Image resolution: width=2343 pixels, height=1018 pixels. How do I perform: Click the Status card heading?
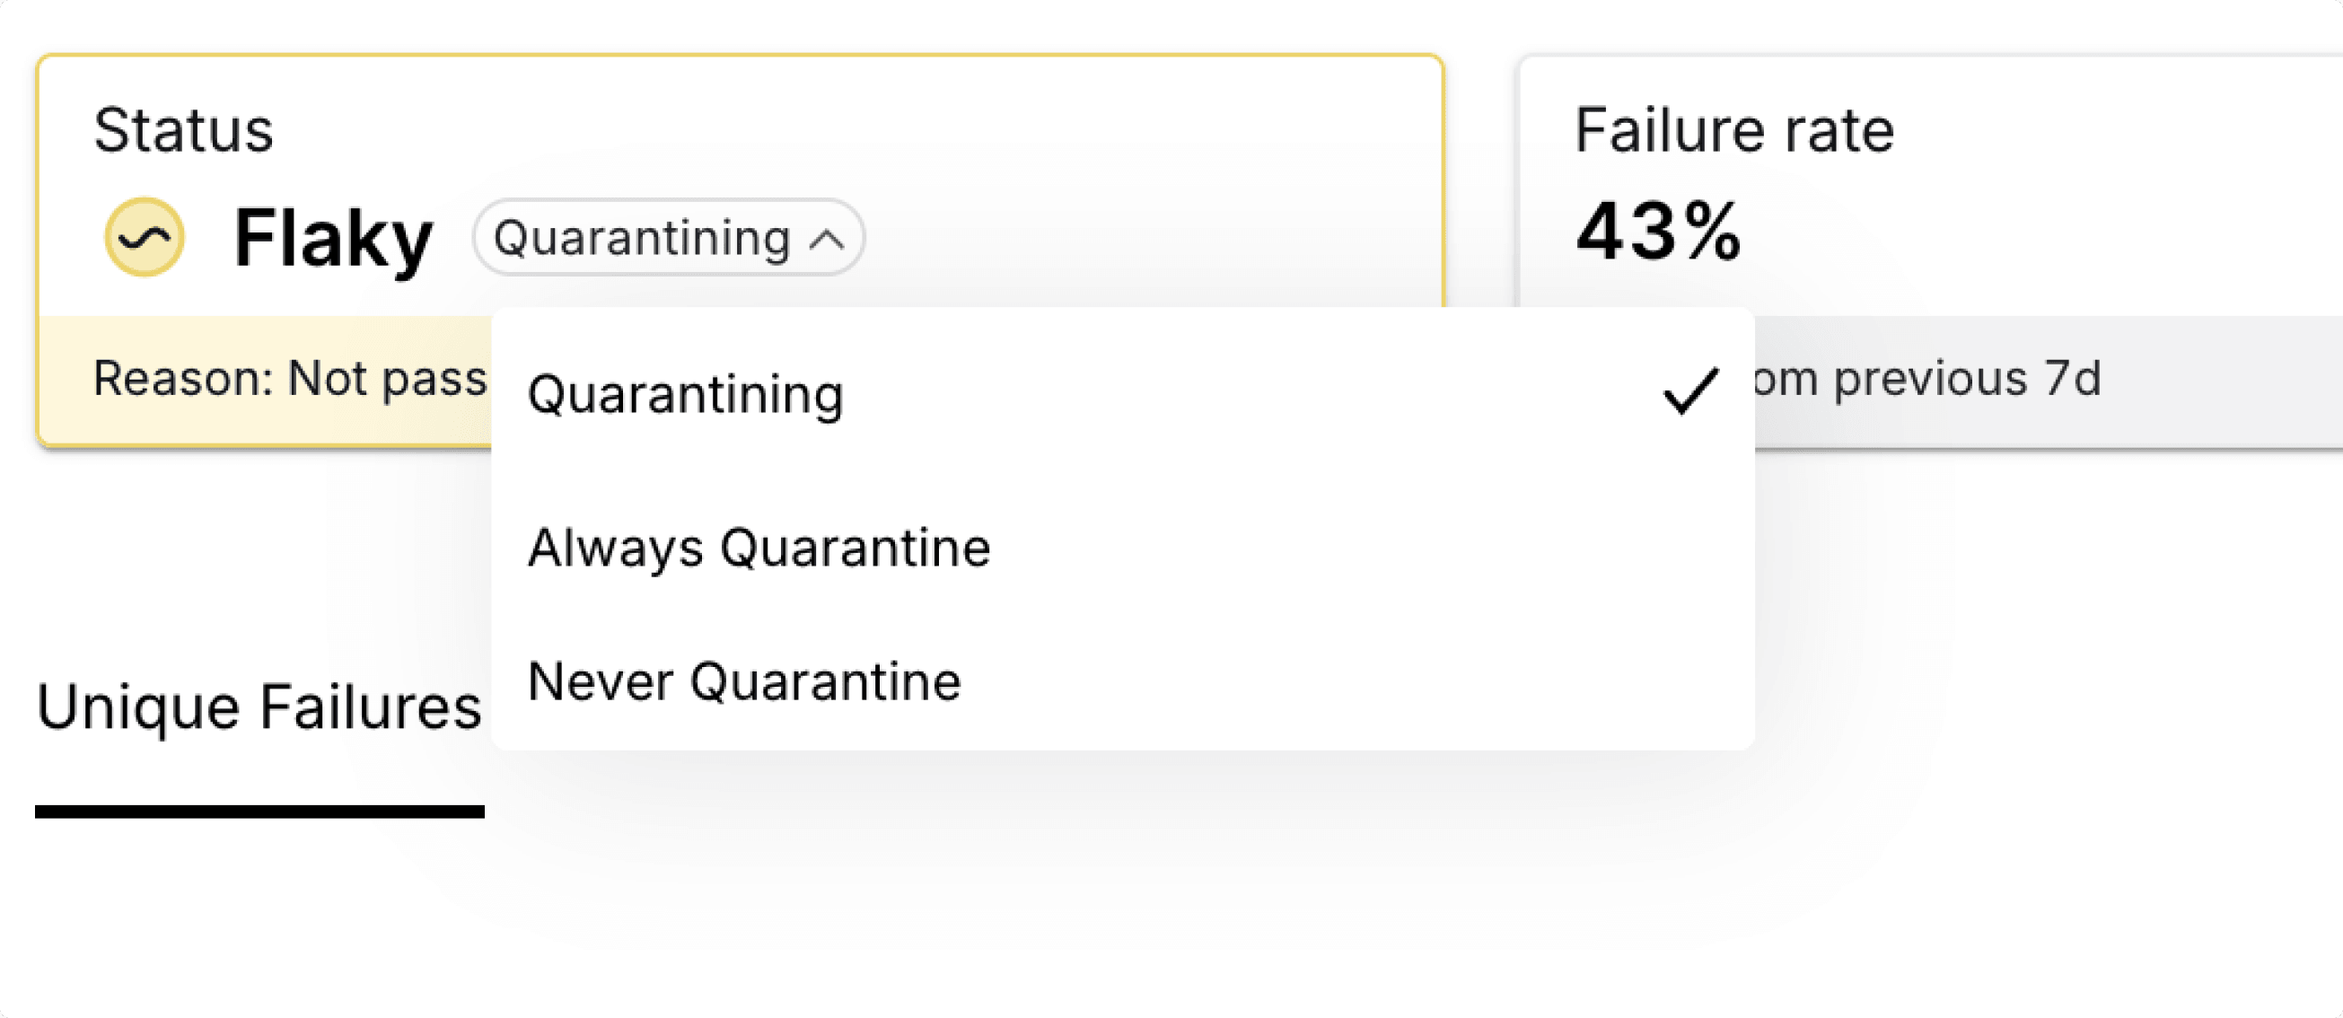pos(183,130)
